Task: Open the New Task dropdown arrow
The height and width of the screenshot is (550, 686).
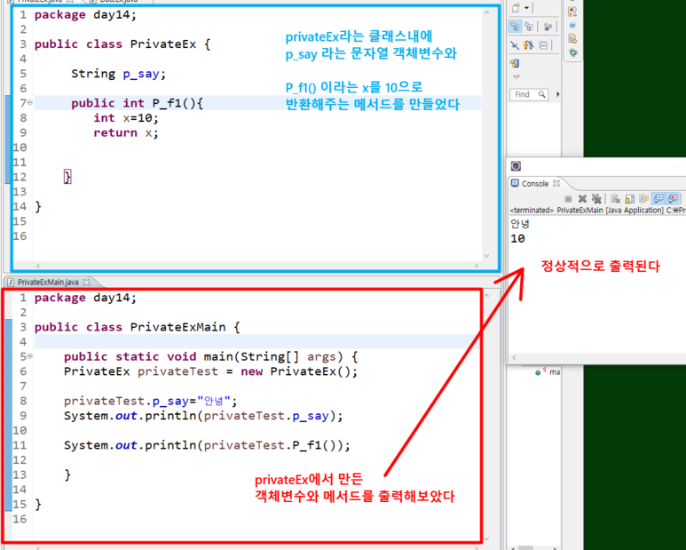Action: pos(527,7)
